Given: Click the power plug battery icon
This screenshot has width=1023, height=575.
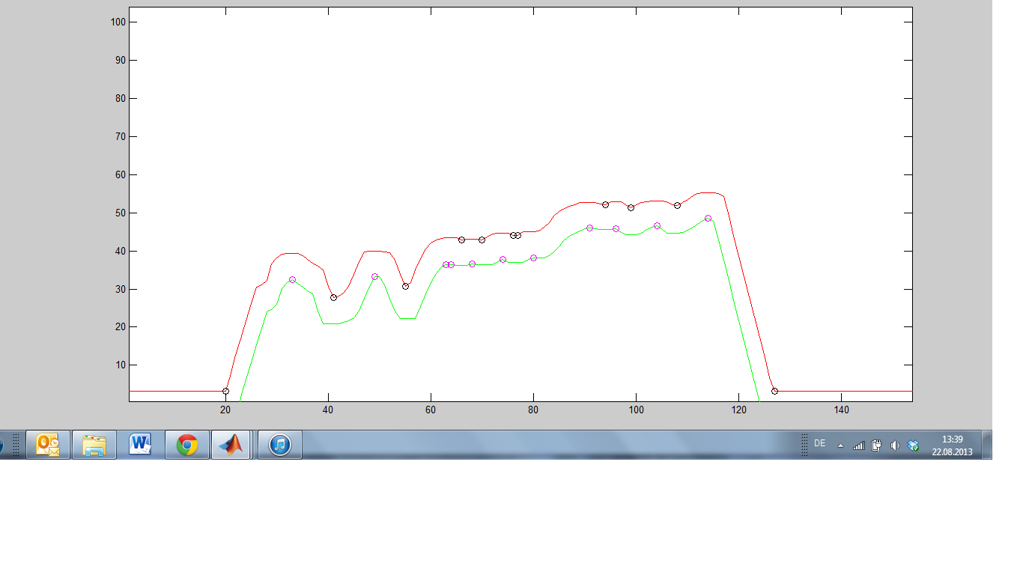Looking at the screenshot, I should pos(876,445).
